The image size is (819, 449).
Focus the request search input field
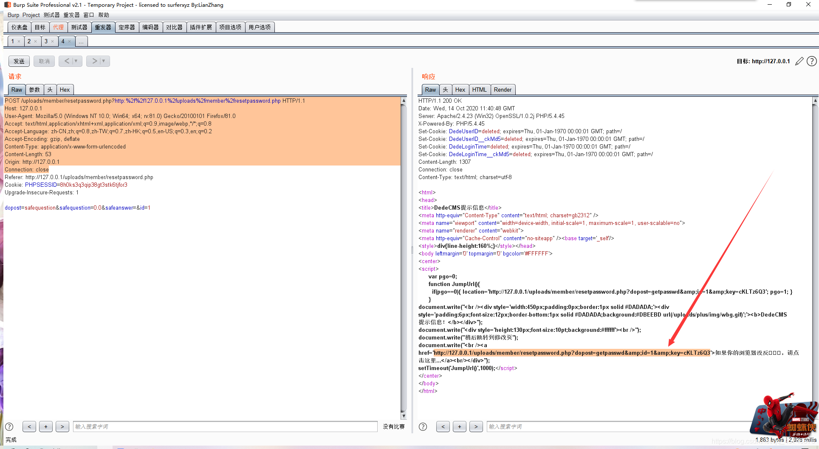click(x=225, y=427)
